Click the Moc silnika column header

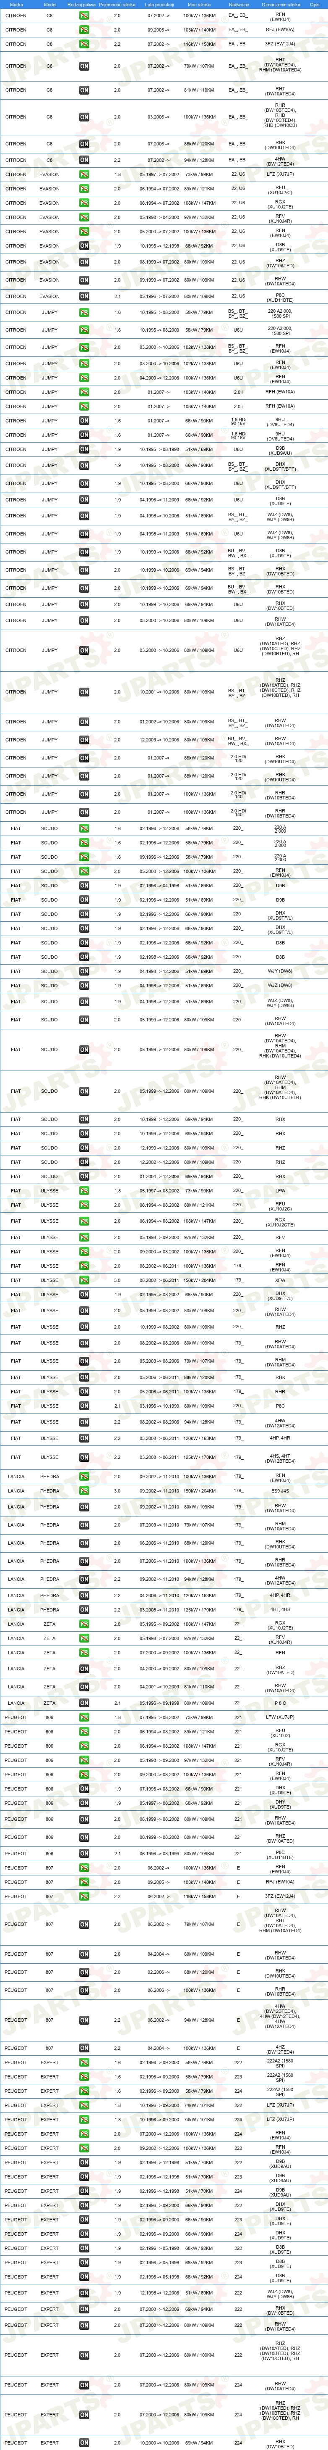click(199, 4)
